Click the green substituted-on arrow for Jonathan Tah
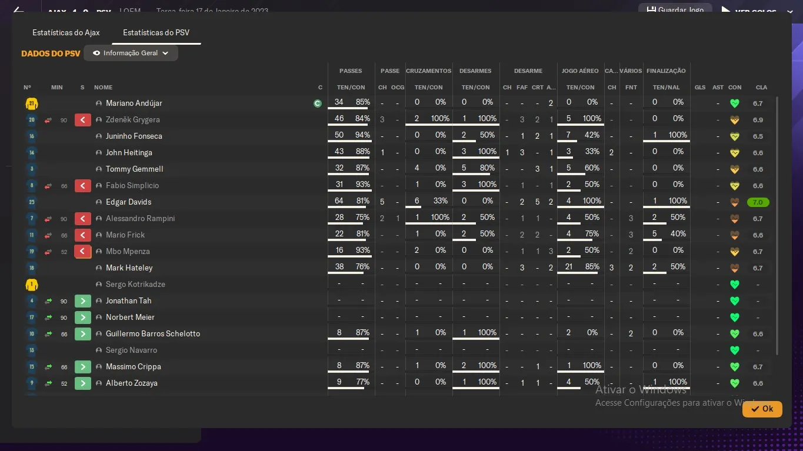 (x=83, y=301)
